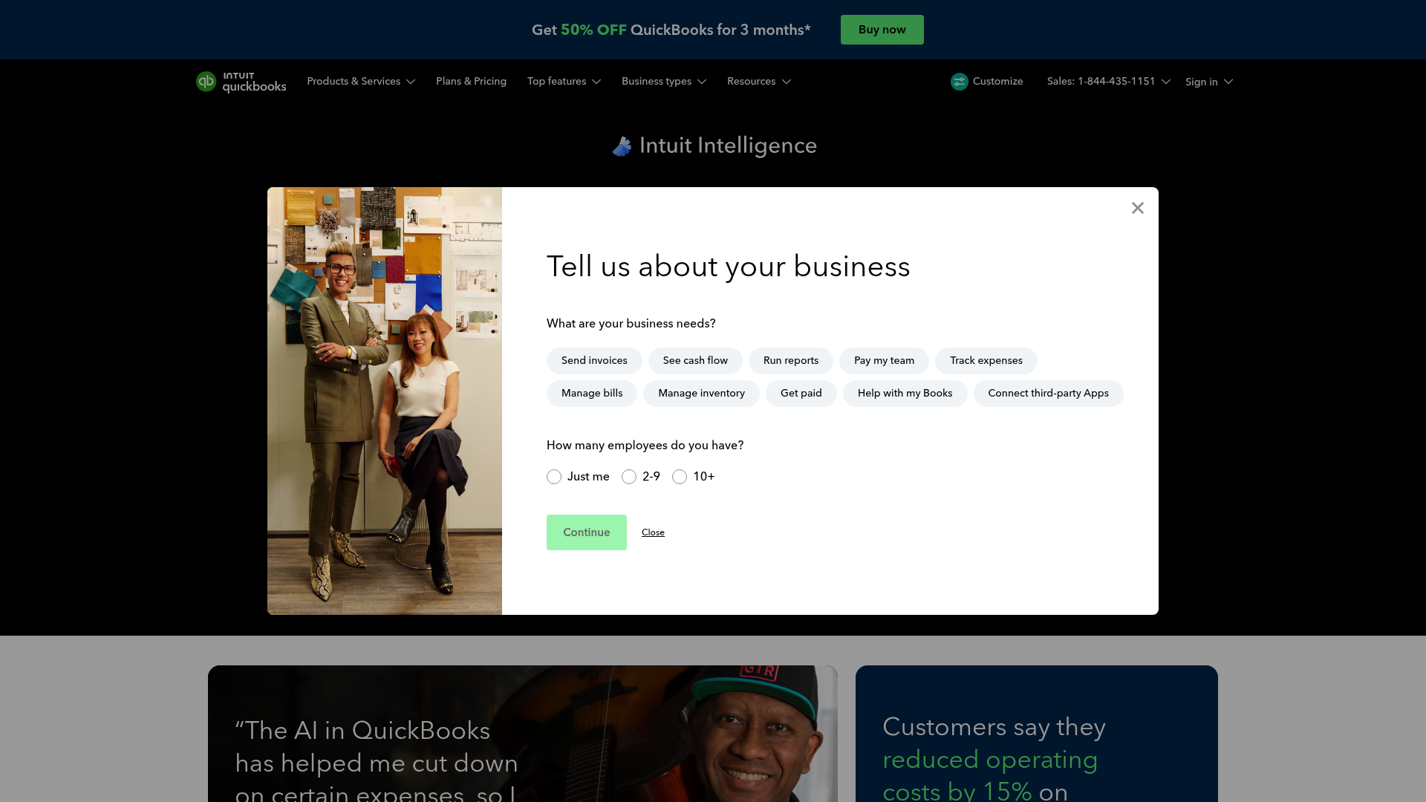Click the photo of two people in the dialog

(385, 401)
